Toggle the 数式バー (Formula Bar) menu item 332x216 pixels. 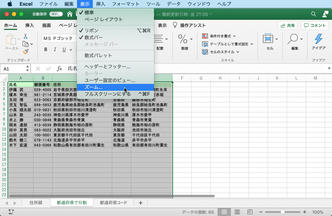[x=115, y=37]
